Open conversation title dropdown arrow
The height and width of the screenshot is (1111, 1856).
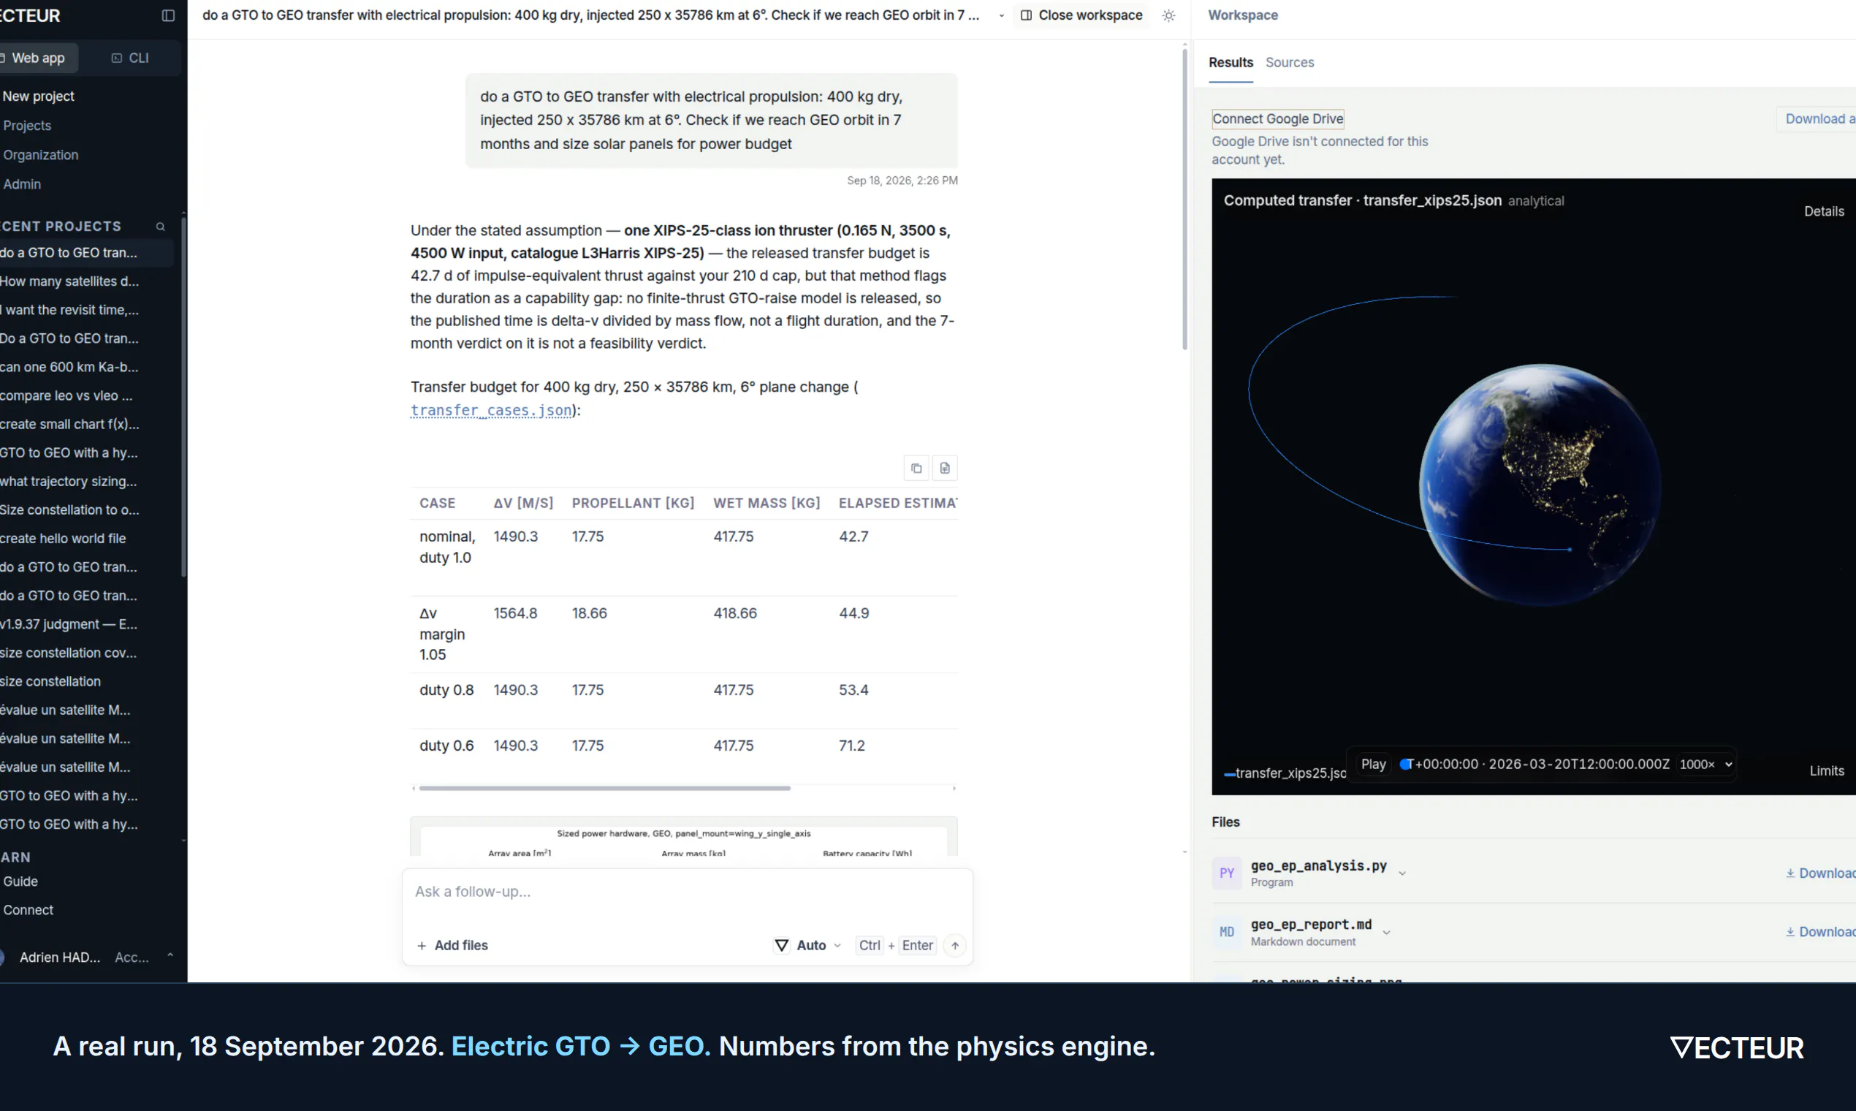(1001, 15)
